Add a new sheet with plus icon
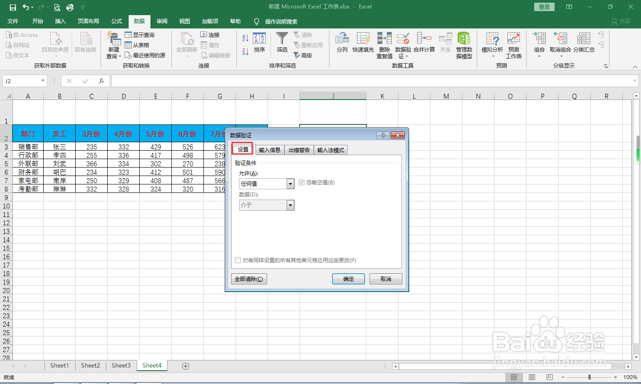This screenshot has width=641, height=384. click(x=186, y=366)
